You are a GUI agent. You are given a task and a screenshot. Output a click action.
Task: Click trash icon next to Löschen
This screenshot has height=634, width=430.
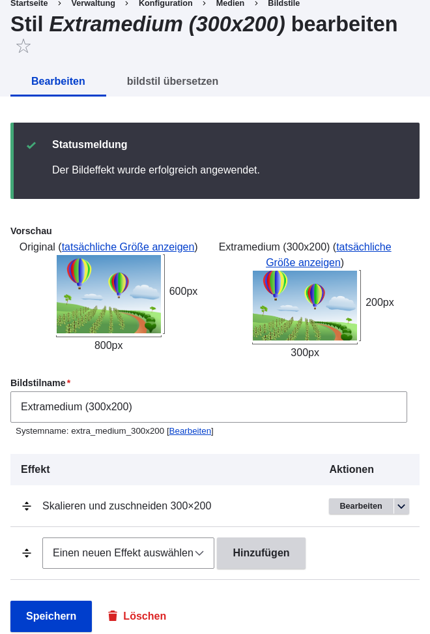[x=113, y=616]
